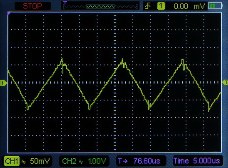Viewport: 228px width, 168px height.
Task: Click the T→ 76.60us trigger delay readout
Action: (x=139, y=161)
